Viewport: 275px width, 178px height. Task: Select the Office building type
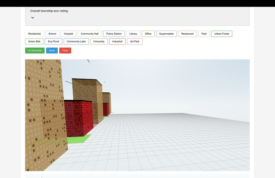[x=148, y=34]
